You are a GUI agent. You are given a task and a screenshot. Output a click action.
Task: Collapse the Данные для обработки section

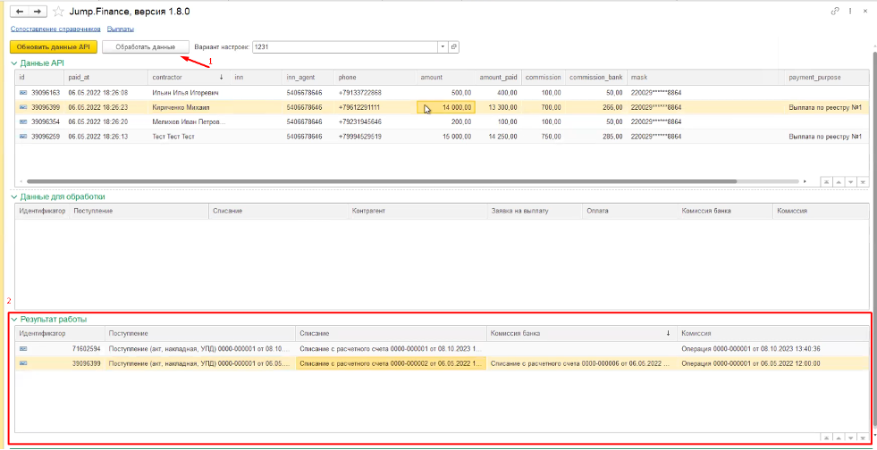pyautogui.click(x=13, y=196)
